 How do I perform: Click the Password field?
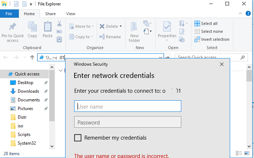[x=128, y=122]
